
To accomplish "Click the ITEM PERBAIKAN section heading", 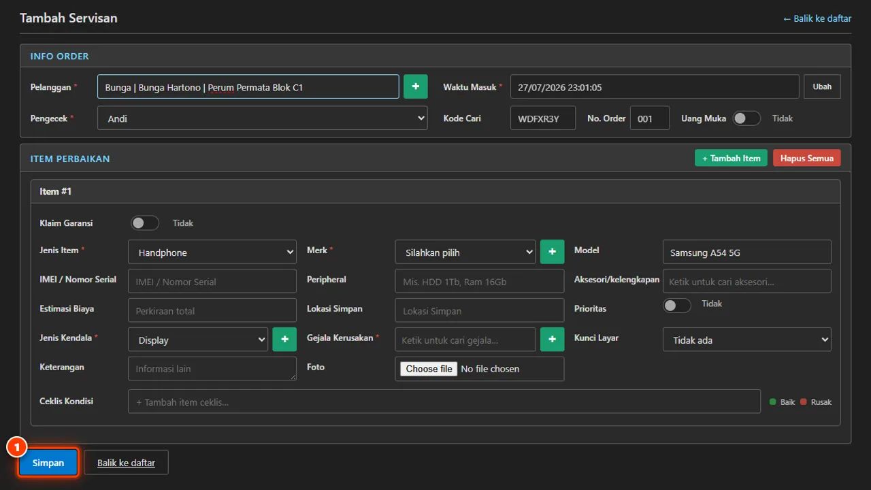I will tap(70, 159).
